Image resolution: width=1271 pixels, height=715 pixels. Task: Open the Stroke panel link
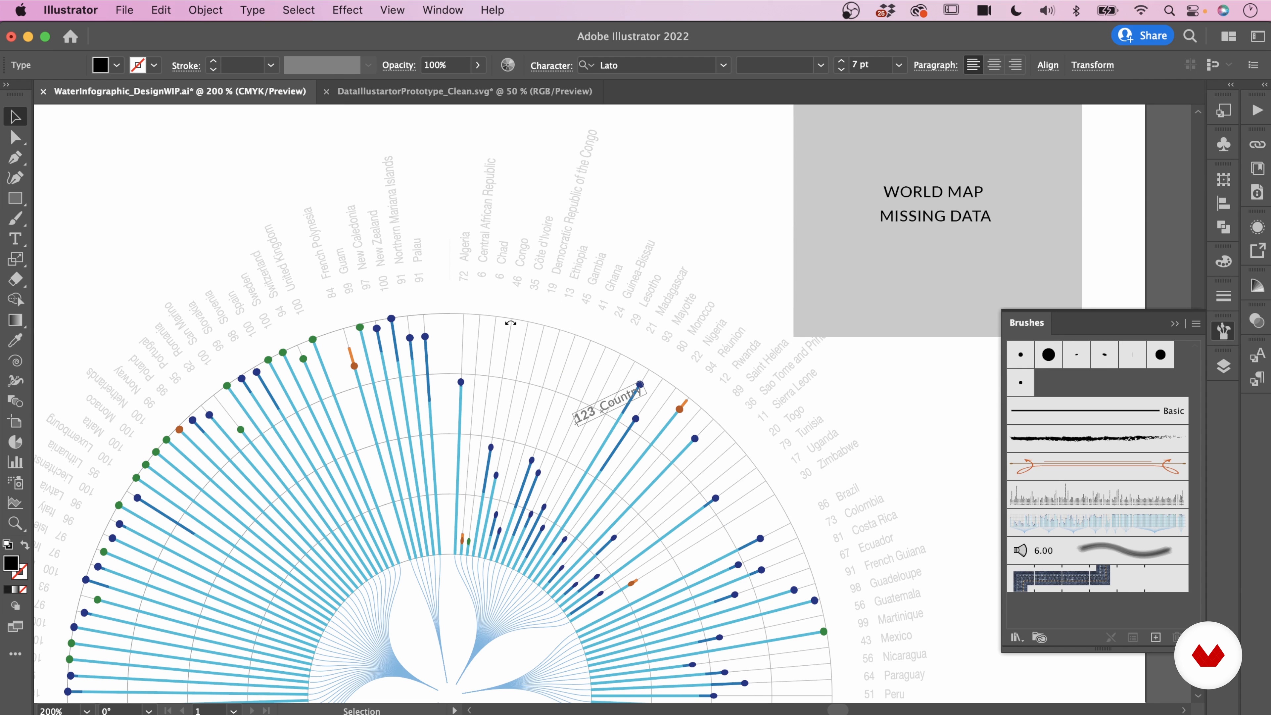pos(185,66)
